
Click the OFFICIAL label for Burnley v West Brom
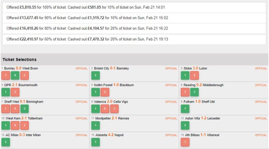tap(81, 68)
